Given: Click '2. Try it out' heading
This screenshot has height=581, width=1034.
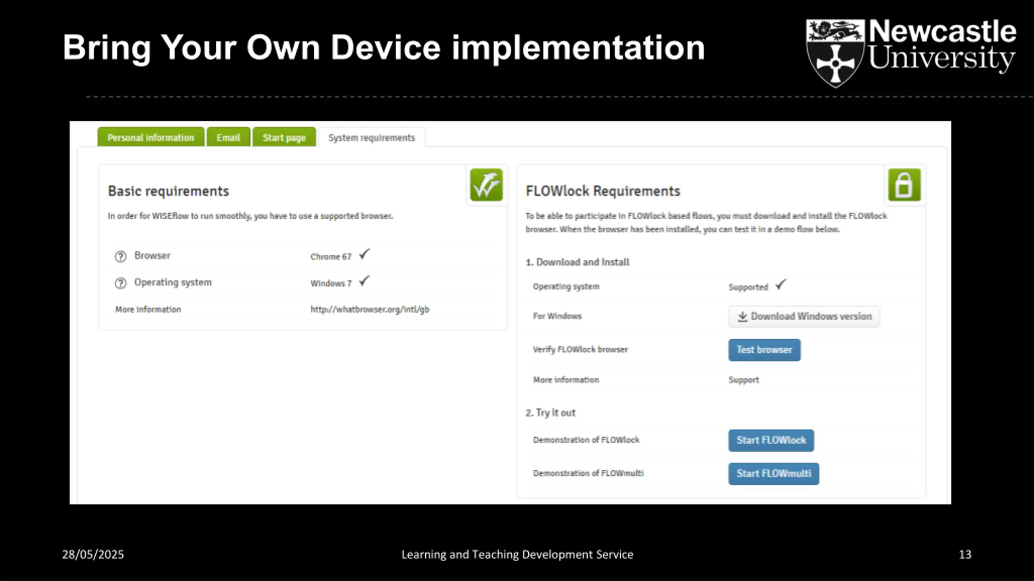Looking at the screenshot, I should 550,413.
